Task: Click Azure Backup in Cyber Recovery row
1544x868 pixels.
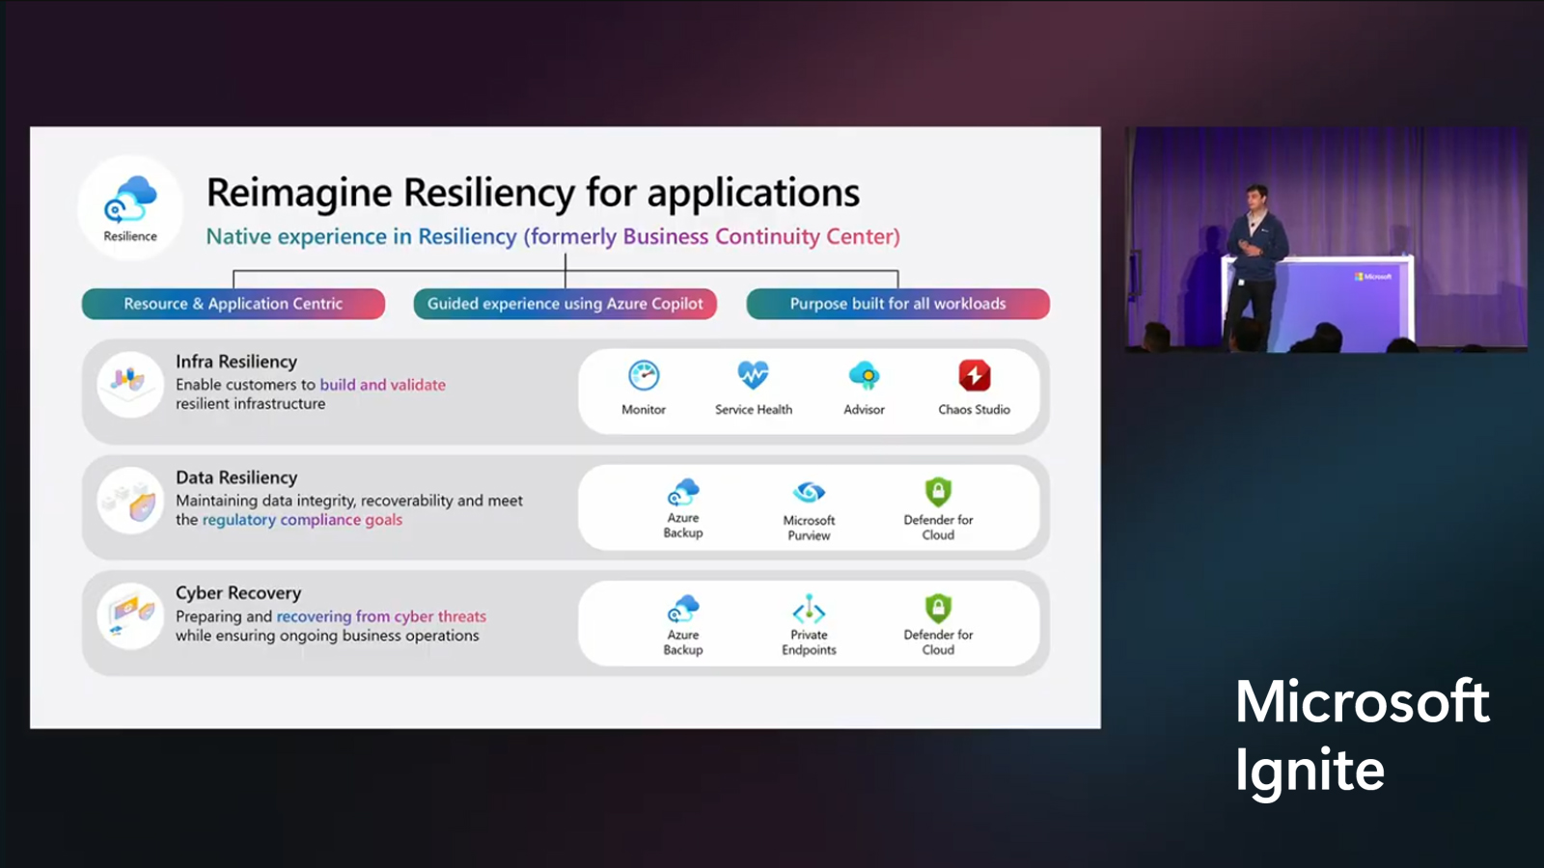Action: (x=683, y=610)
